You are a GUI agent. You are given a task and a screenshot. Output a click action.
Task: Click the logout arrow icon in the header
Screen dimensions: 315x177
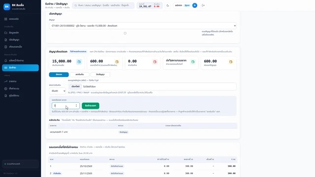coord(203,5)
